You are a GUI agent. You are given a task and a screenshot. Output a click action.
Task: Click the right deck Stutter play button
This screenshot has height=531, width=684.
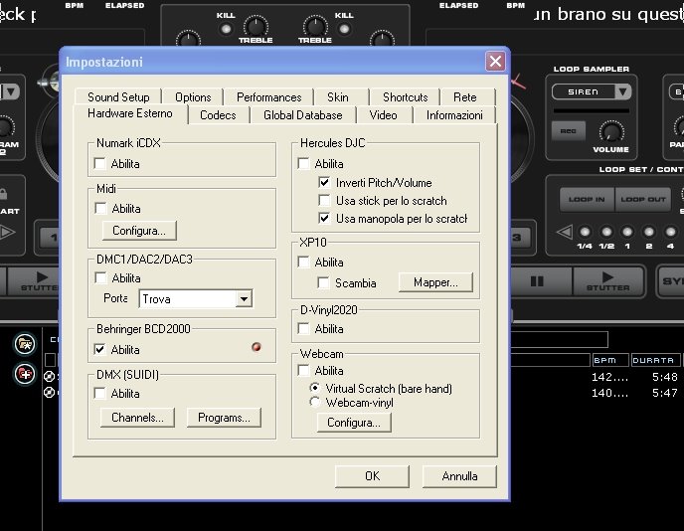pos(608,281)
